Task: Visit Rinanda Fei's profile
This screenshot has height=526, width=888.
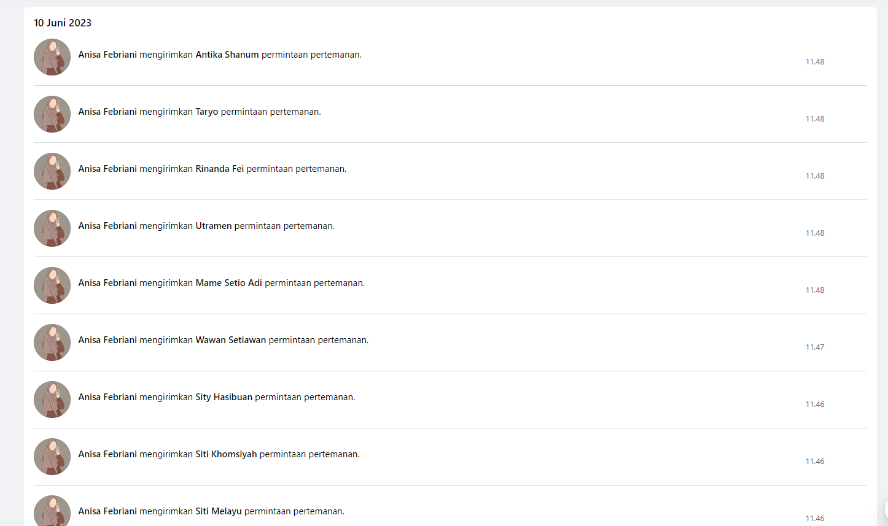Action: (x=220, y=169)
